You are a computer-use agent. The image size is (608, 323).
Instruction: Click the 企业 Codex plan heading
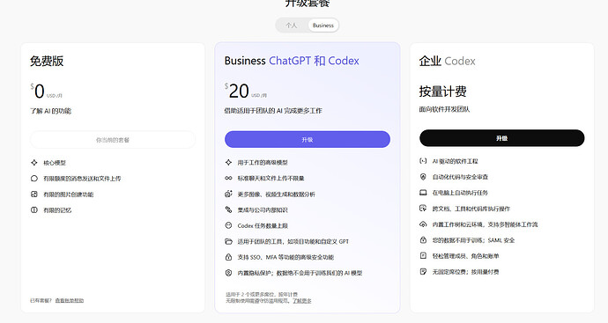pyautogui.click(x=447, y=62)
